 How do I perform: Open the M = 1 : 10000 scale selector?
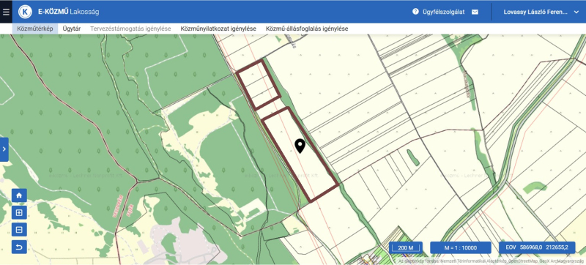[x=461, y=248]
